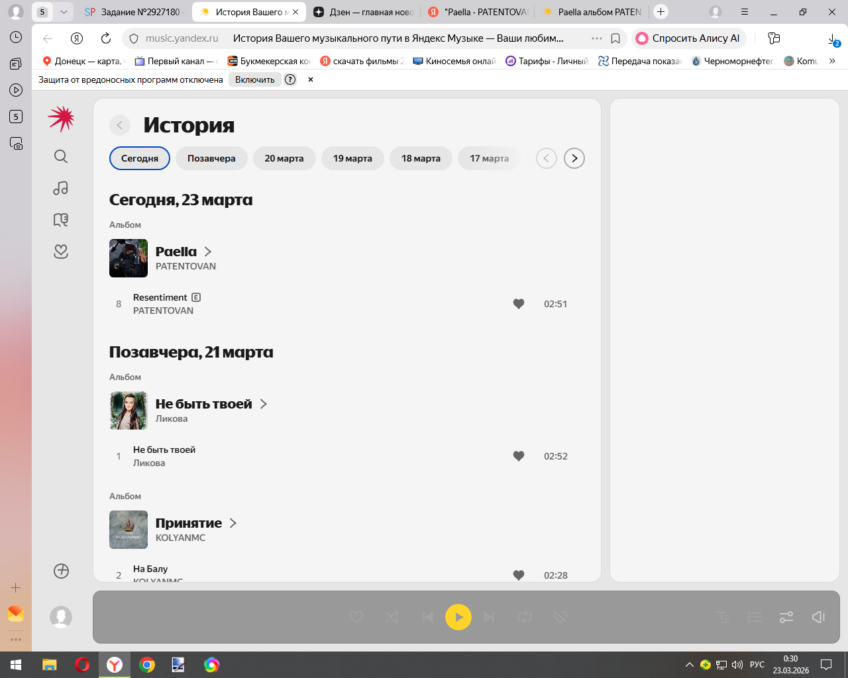Viewport: 848px width, 678px height.
Task: Open player settings sliders icon
Action: tap(786, 617)
